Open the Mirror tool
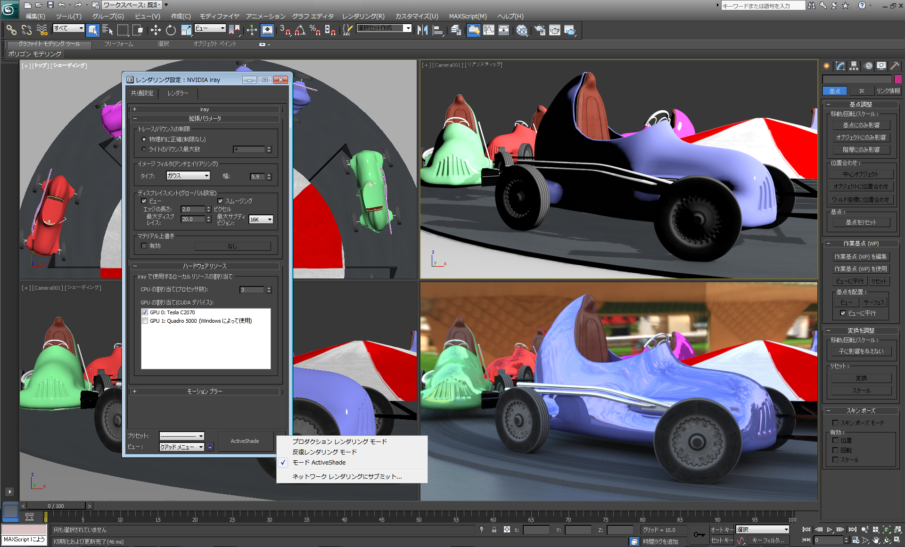This screenshot has width=905, height=547. pos(422,30)
